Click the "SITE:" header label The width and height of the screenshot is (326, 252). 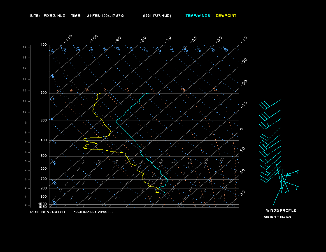click(35, 16)
